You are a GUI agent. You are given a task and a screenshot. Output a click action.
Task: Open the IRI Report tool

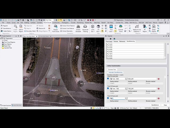144,29
